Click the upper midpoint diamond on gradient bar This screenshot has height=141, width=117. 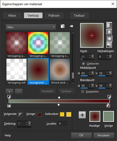[59, 98]
